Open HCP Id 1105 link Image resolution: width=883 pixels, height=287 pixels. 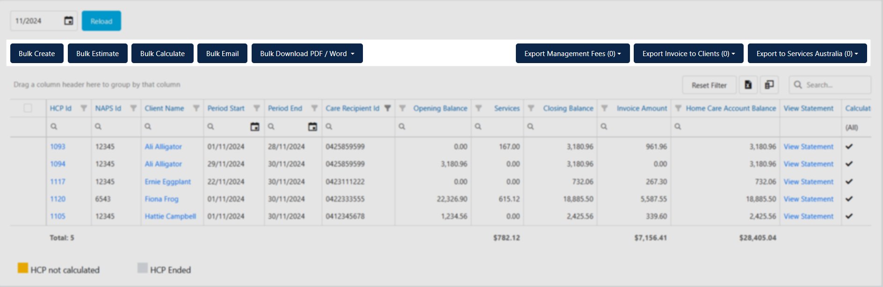coord(58,216)
